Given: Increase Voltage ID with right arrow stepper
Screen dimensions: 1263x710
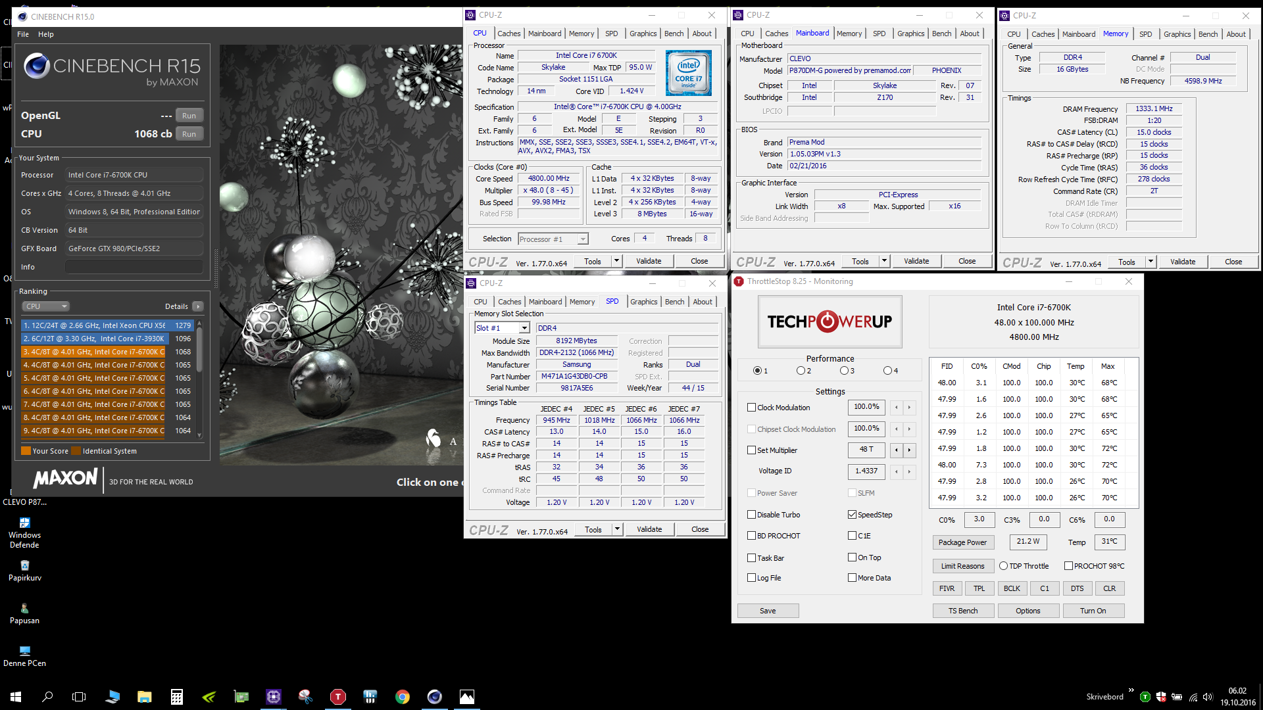Looking at the screenshot, I should pyautogui.click(x=909, y=471).
